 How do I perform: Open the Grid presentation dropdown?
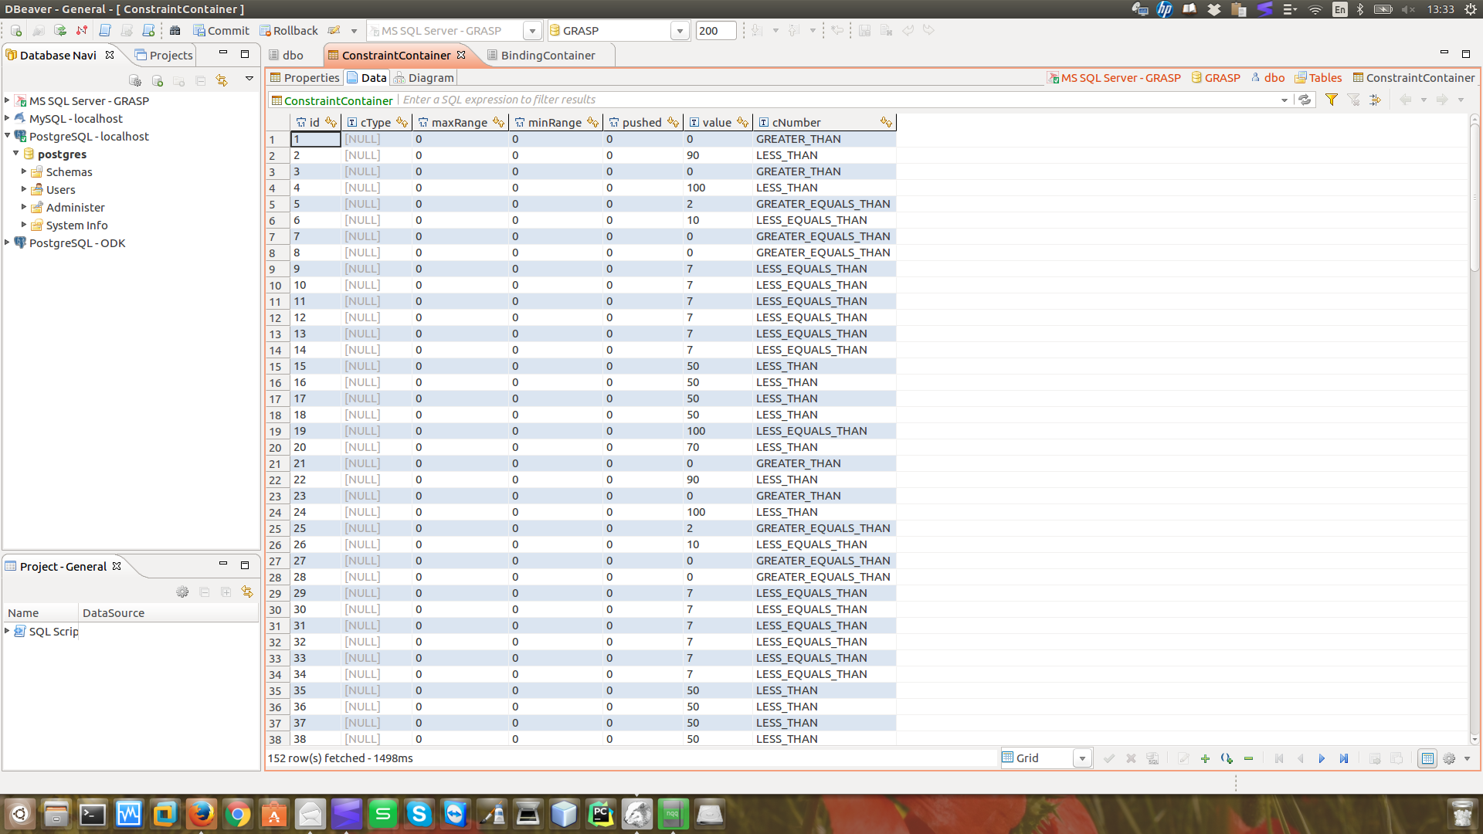1082,758
